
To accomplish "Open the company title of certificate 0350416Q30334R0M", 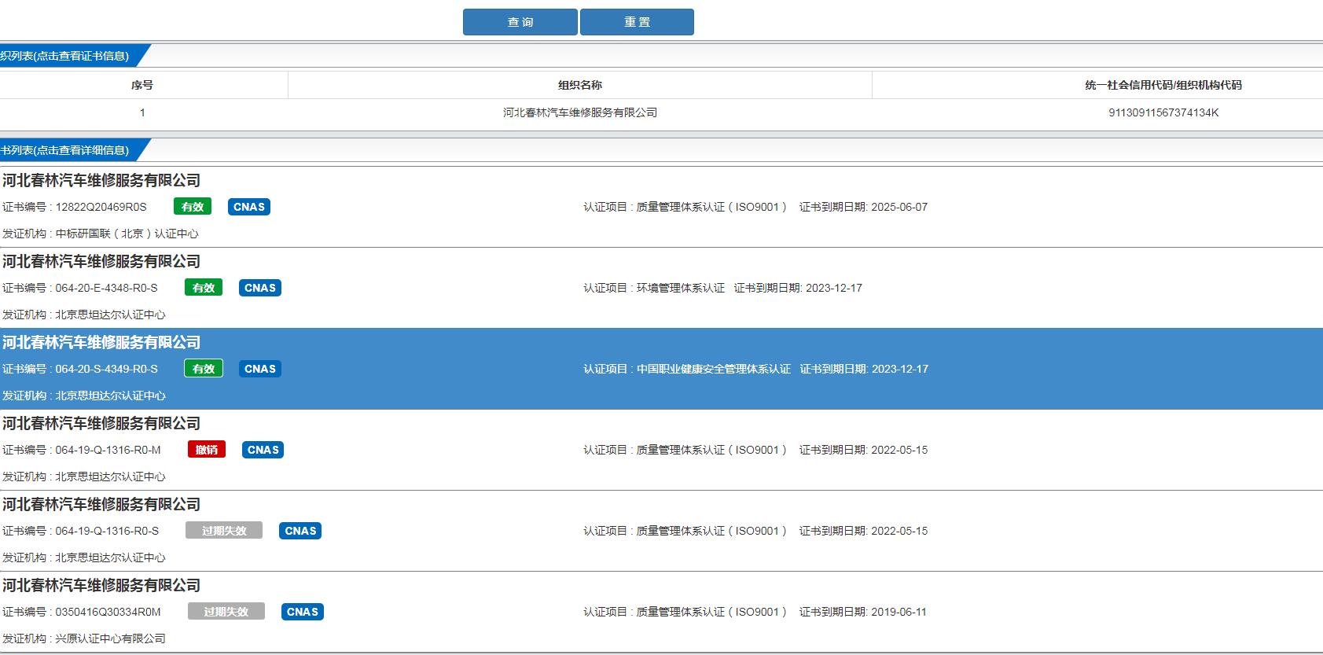I will coord(101,585).
